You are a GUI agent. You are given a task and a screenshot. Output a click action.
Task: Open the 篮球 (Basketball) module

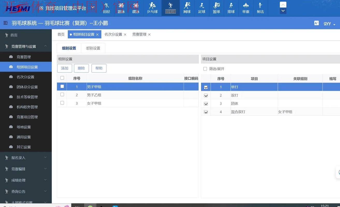coord(216,8)
